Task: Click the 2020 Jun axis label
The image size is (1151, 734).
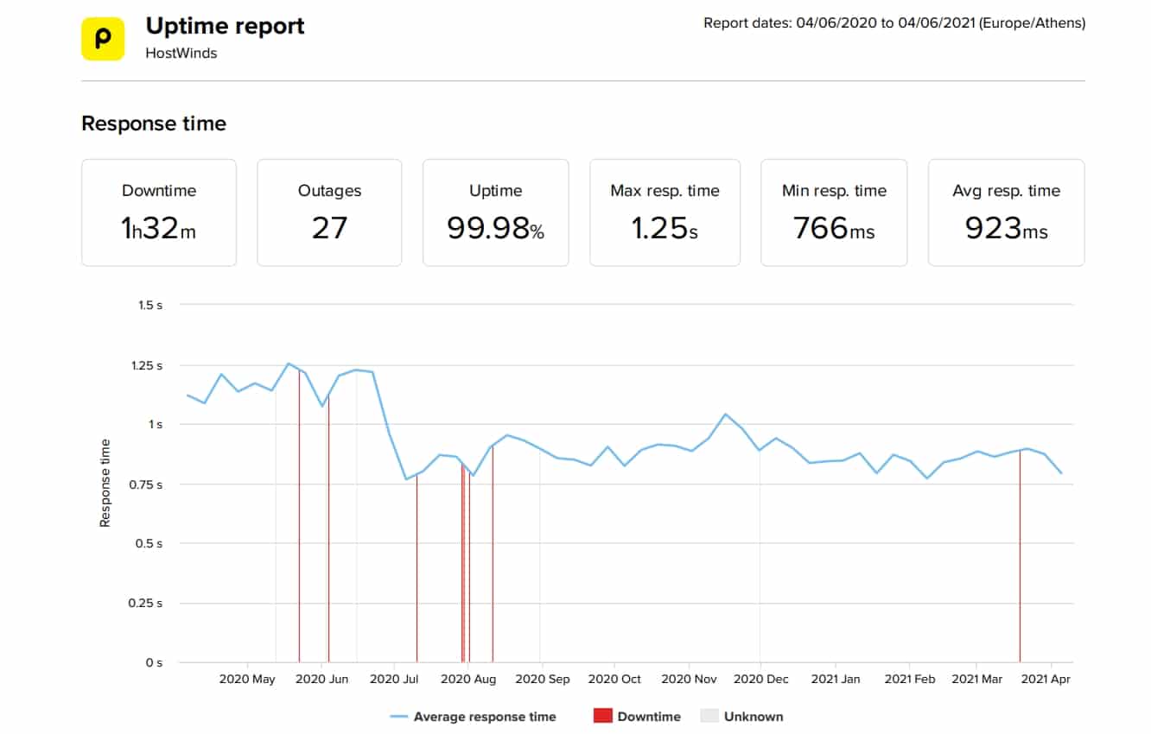Action: click(321, 680)
